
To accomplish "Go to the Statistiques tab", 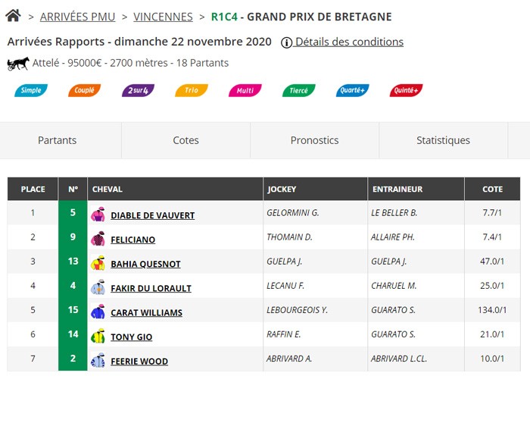I will 443,140.
